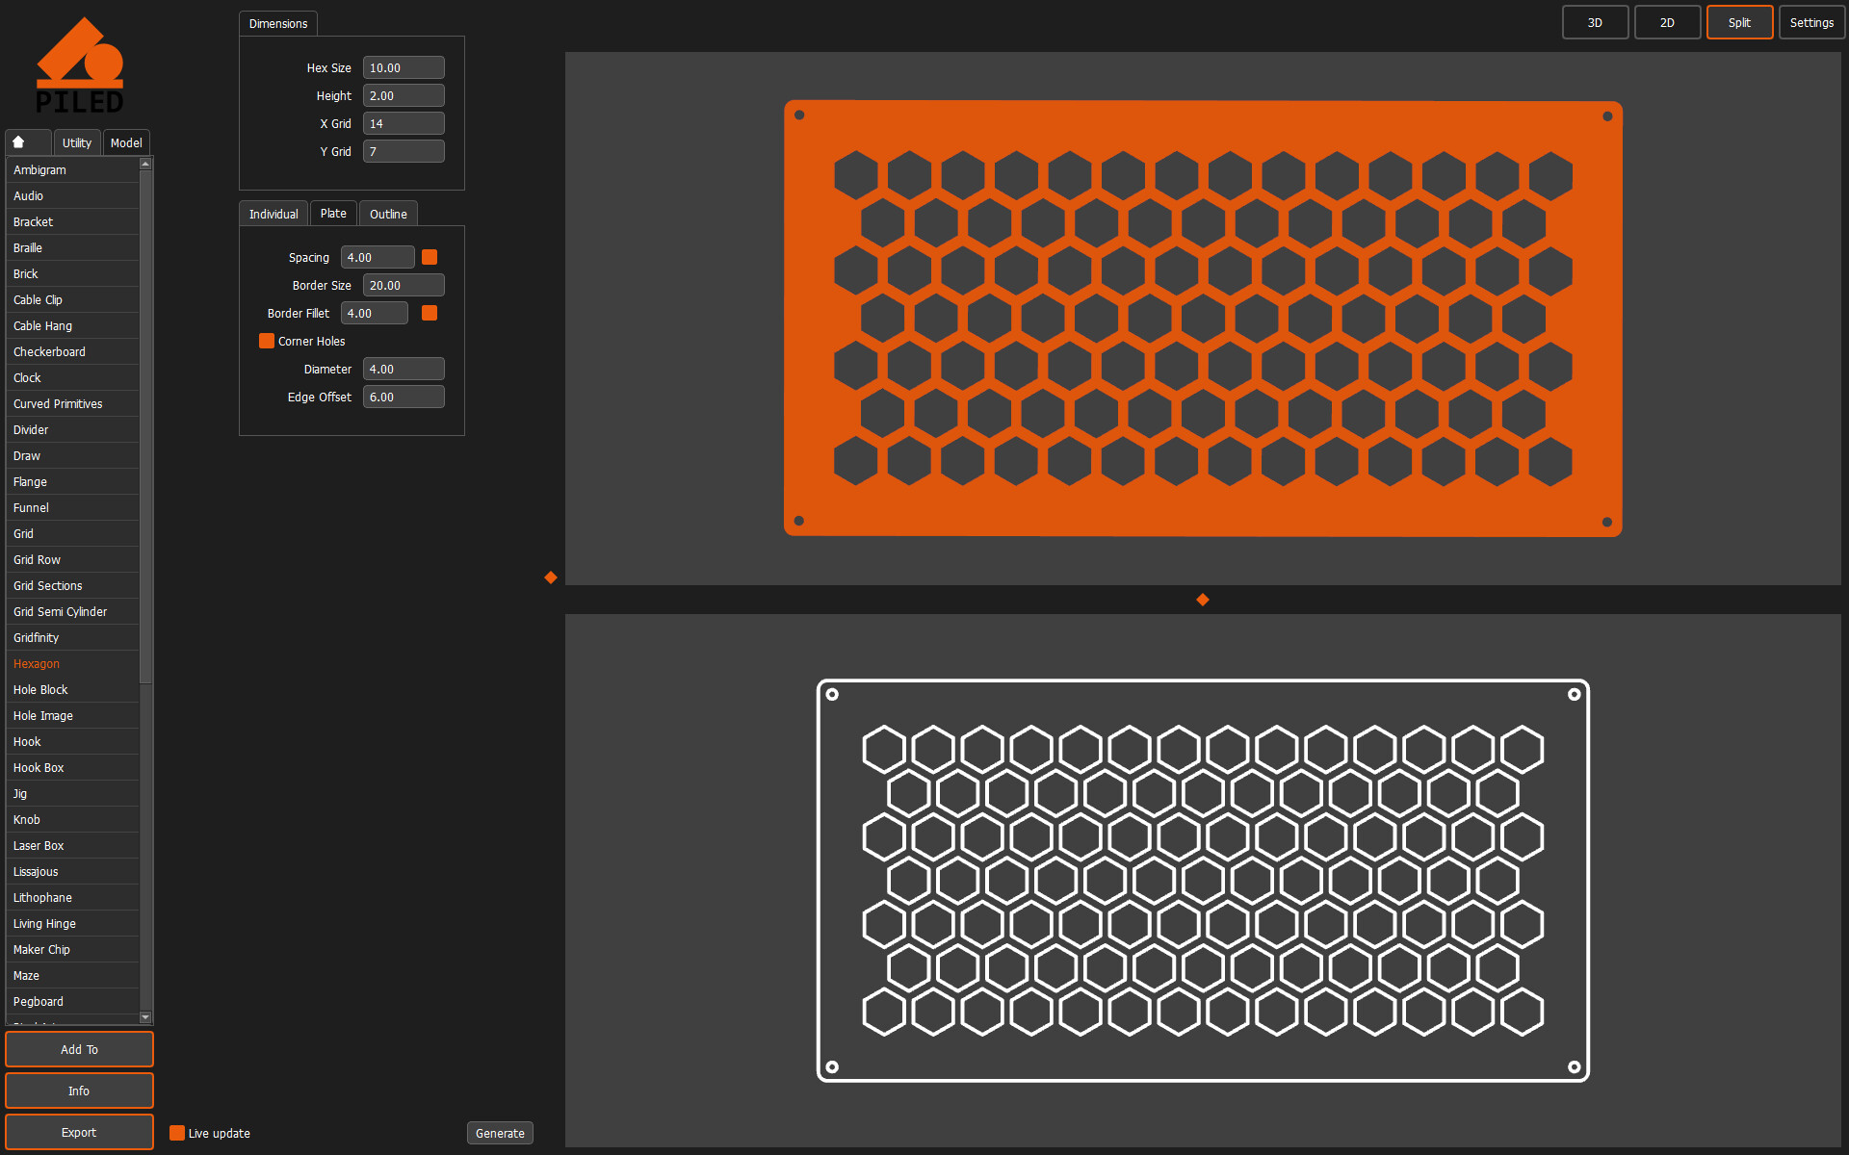Click the Border Size input field
Screen dimensions: 1849x1155
[x=404, y=285]
